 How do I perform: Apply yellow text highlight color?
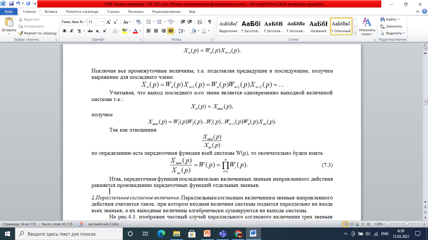click(x=124, y=31)
